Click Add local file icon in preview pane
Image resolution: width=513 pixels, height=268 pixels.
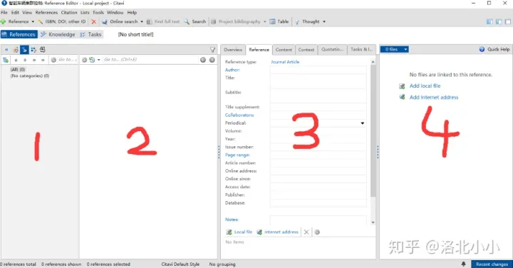[x=402, y=86]
